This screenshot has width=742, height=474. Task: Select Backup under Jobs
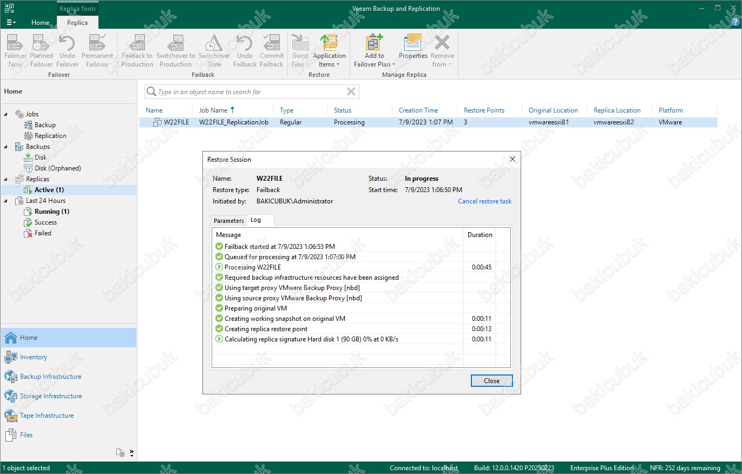pyautogui.click(x=45, y=125)
